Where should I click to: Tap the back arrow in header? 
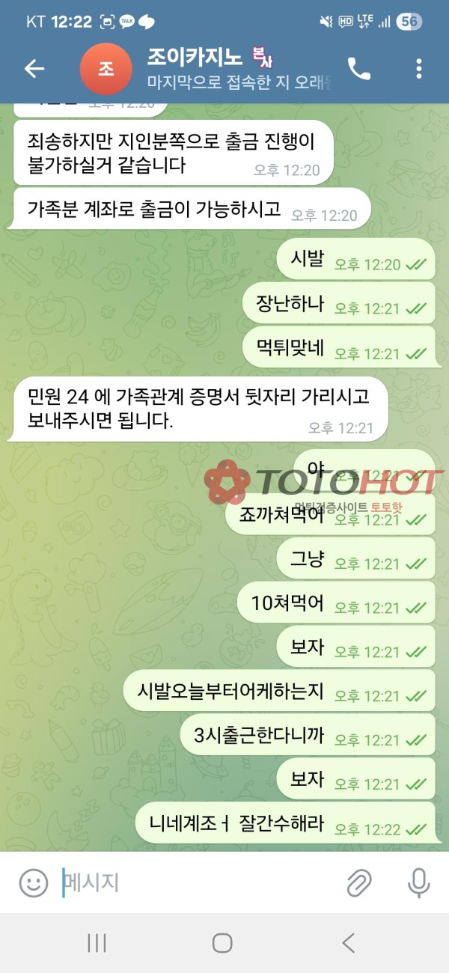pos(34,69)
